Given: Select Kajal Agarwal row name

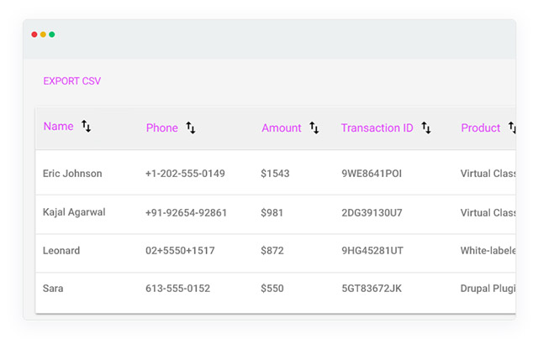Looking at the screenshot, I should tap(74, 212).
